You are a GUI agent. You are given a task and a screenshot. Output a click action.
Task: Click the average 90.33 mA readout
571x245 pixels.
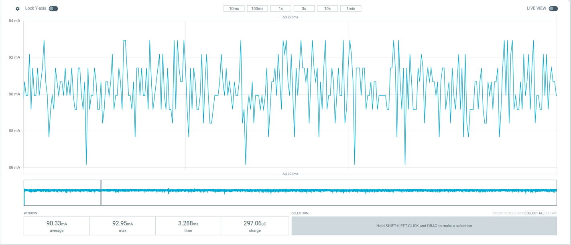(x=57, y=226)
